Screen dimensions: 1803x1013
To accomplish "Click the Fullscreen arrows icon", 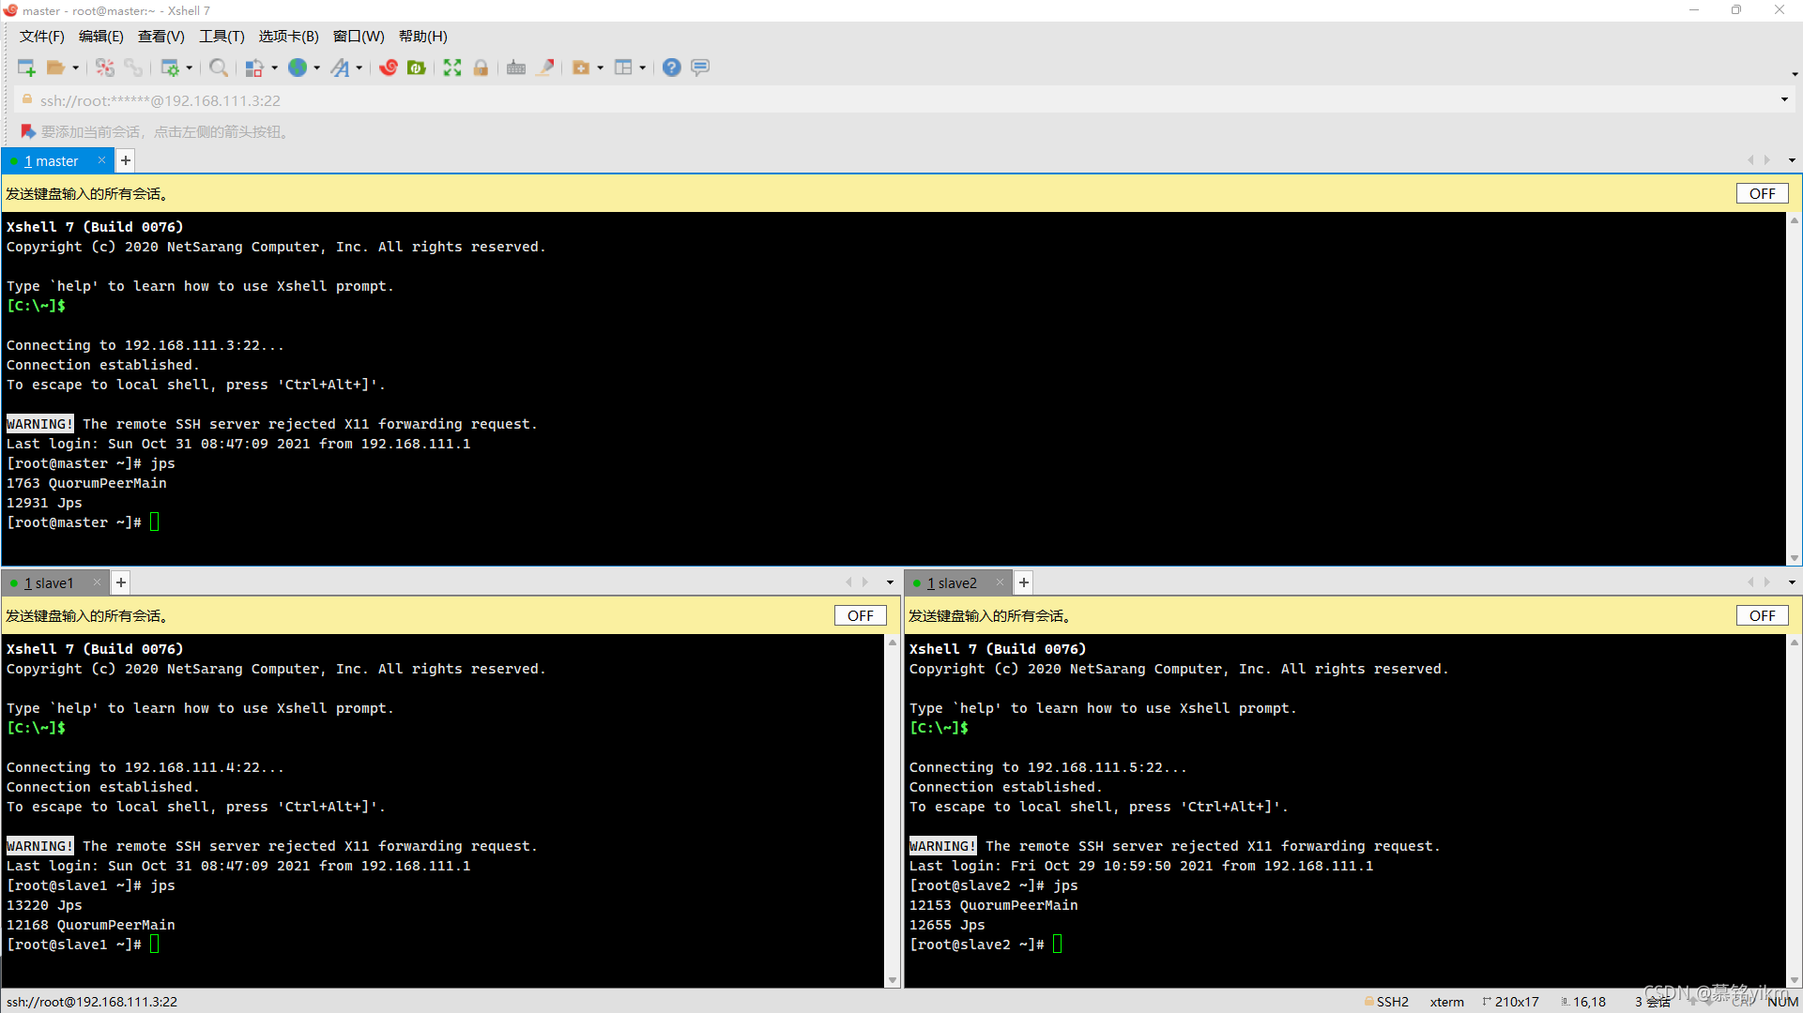I will (x=452, y=68).
